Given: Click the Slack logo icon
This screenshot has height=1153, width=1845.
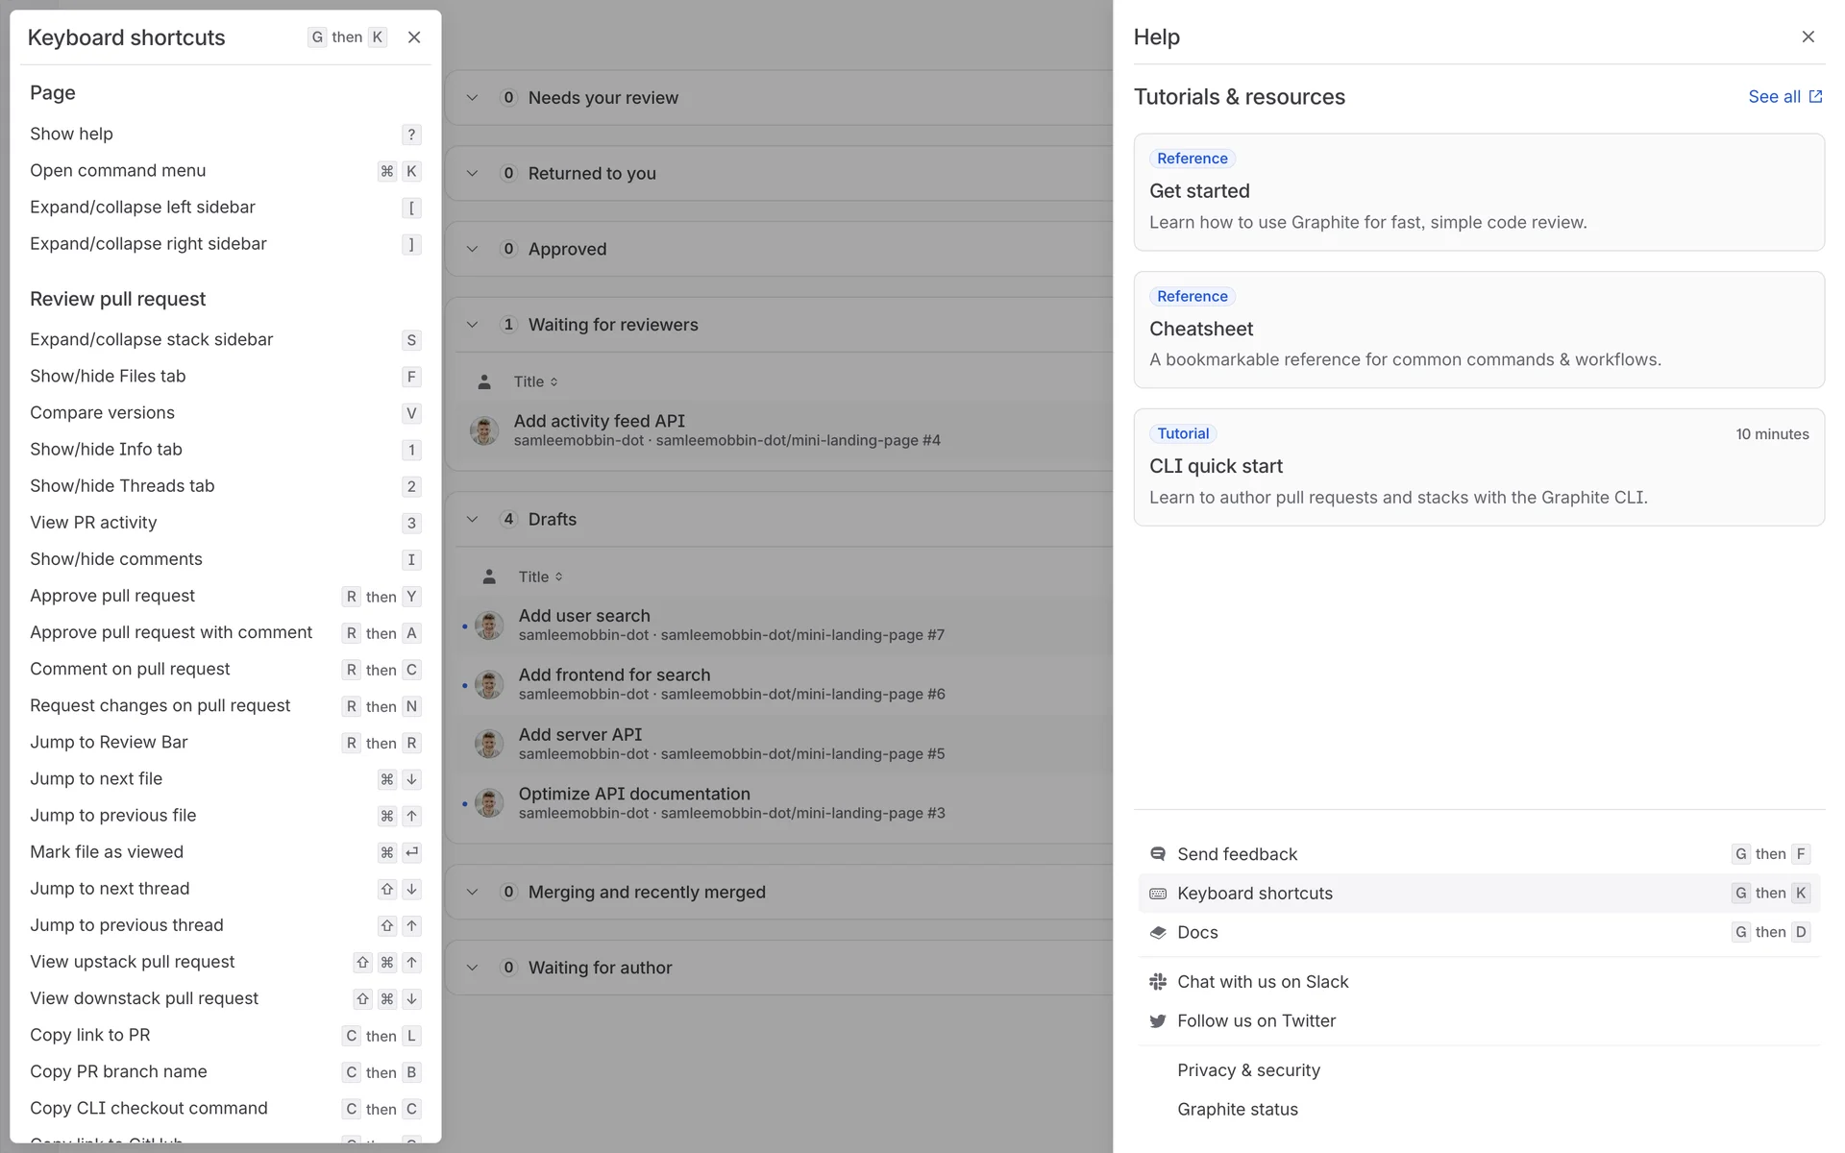Looking at the screenshot, I should [x=1158, y=982].
